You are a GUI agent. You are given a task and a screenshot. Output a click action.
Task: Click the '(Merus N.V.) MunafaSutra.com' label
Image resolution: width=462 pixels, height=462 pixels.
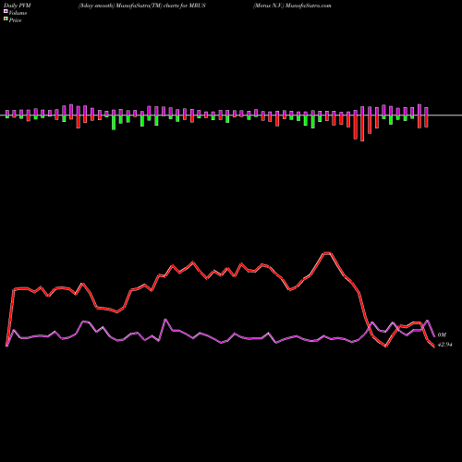tap(292, 6)
